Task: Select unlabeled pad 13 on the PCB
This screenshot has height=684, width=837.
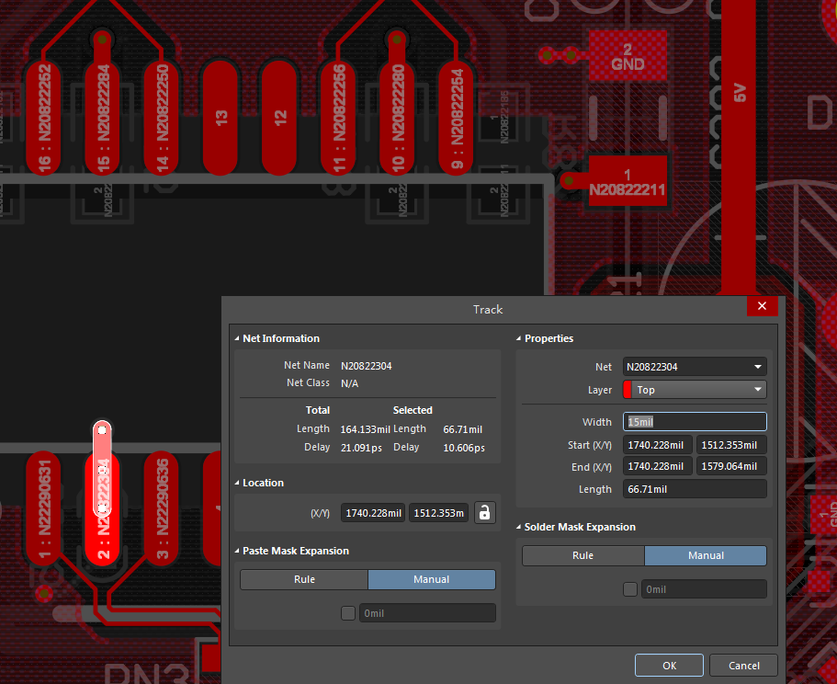Action: 220,118
